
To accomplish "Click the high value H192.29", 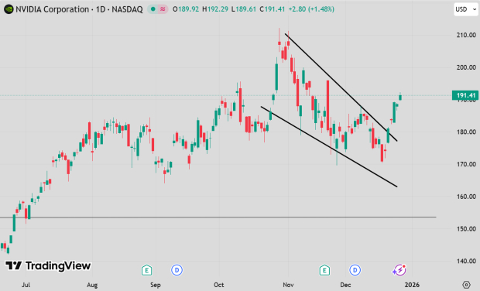I will coord(215,9).
